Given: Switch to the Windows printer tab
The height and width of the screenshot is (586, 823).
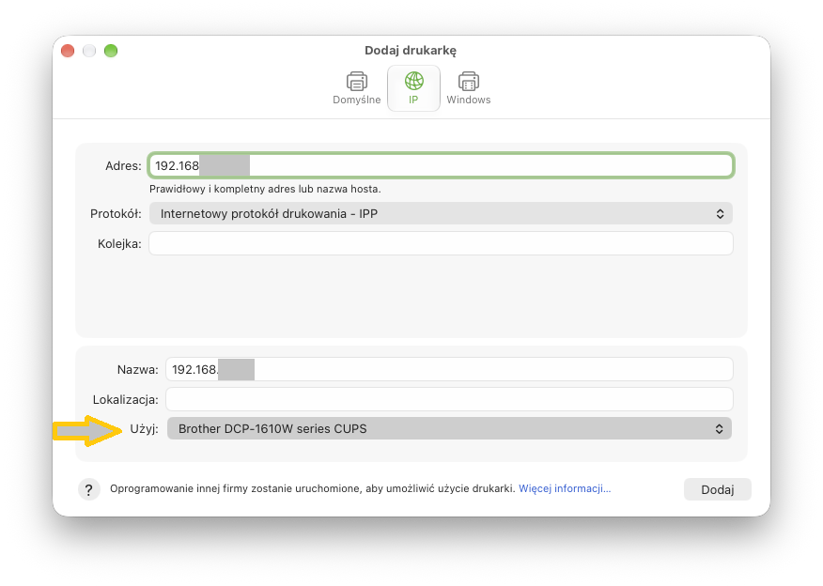Looking at the screenshot, I should (x=468, y=88).
